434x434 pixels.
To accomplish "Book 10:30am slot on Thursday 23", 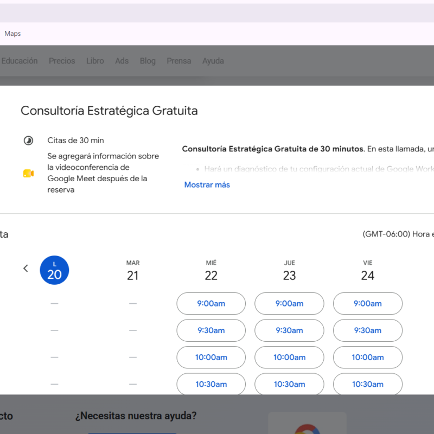I will pyautogui.click(x=290, y=384).
